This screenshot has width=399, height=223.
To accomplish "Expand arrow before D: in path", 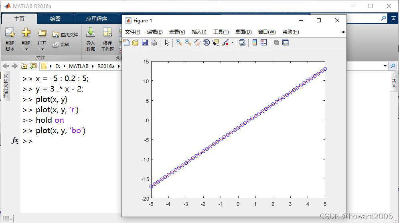I will click(x=51, y=66).
